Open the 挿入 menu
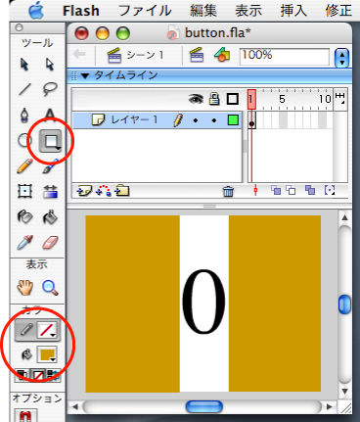This screenshot has width=360, height=422. click(x=293, y=11)
